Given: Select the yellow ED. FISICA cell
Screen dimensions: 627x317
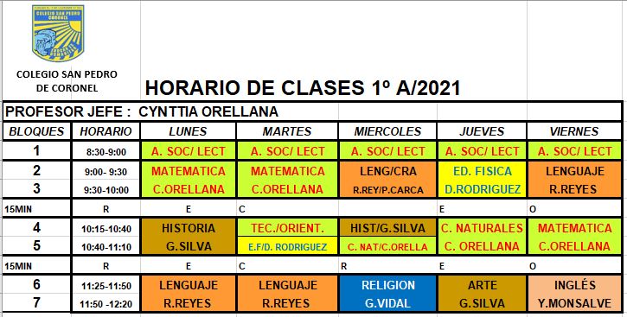Looking at the screenshot, I should pyautogui.click(x=482, y=180).
